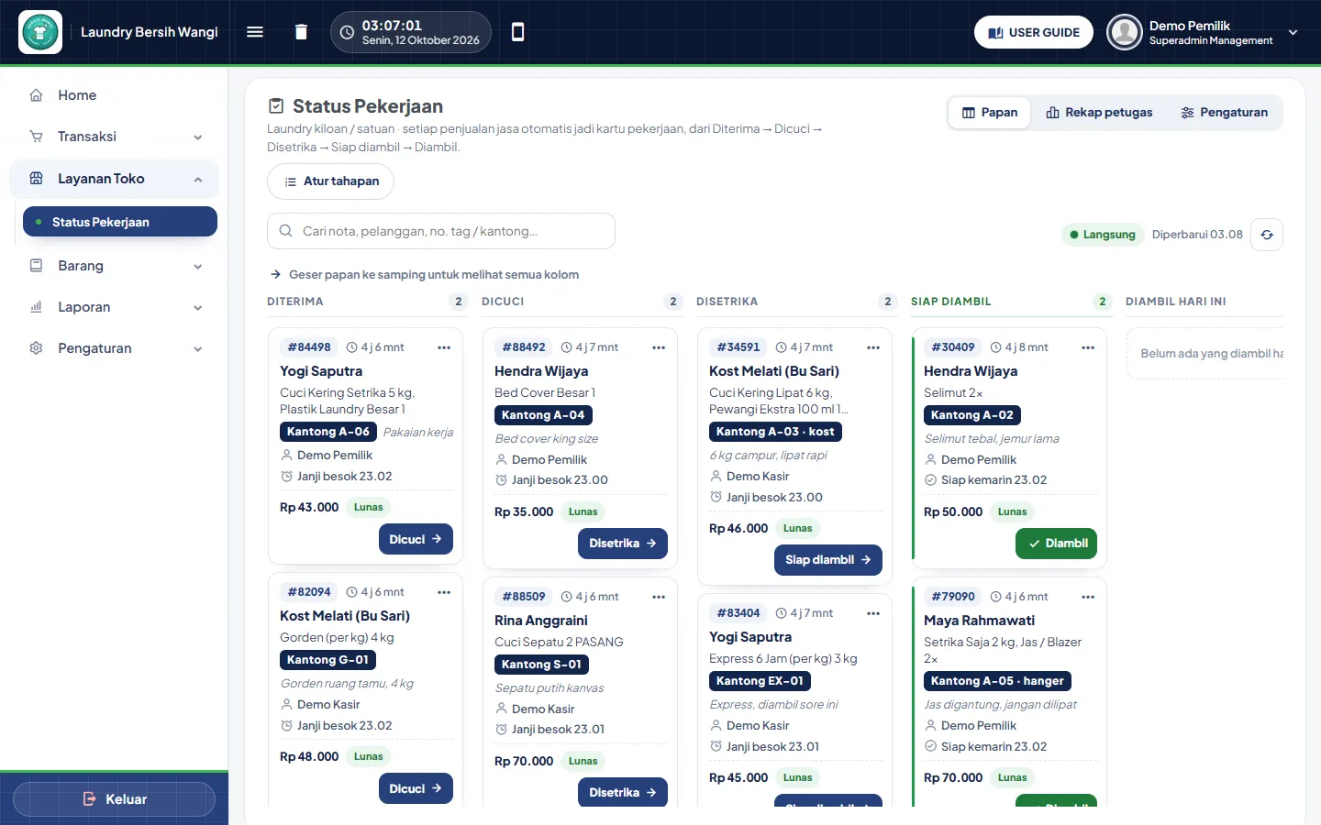
Task: Expand the Pengaturan sidebar menu
Action: (x=114, y=348)
